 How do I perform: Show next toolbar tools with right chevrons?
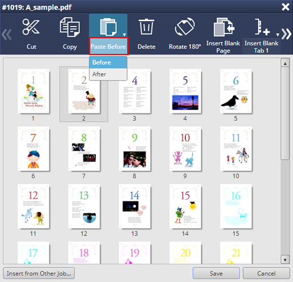[287, 34]
